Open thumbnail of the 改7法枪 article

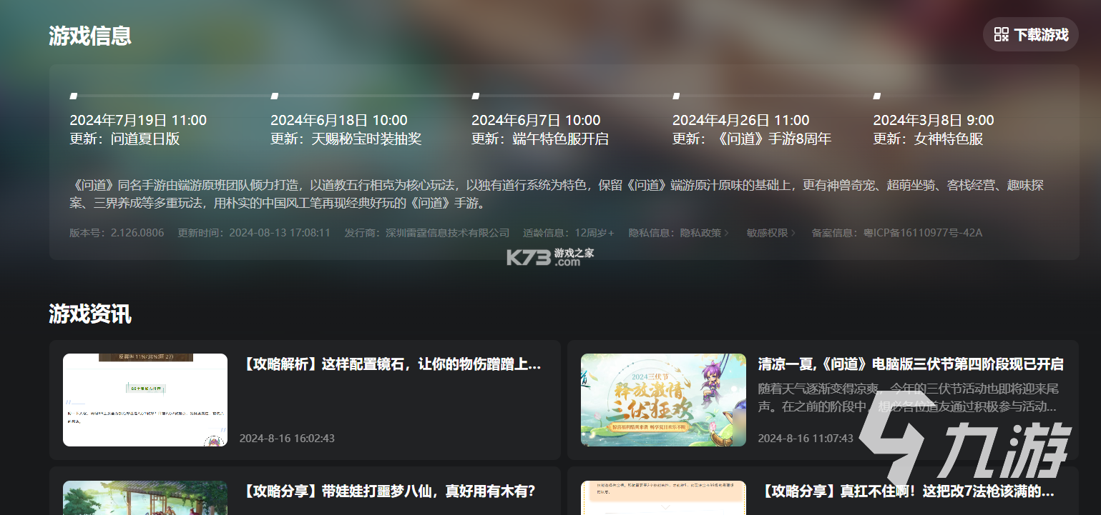[x=663, y=498]
